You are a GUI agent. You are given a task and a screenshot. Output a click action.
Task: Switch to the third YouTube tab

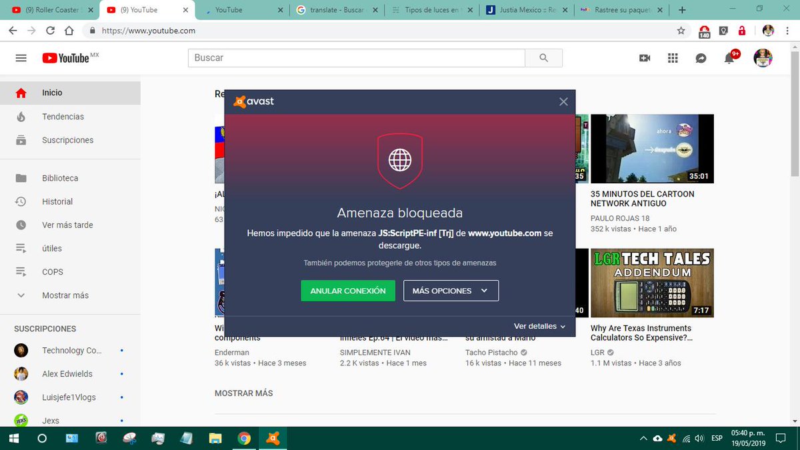pyautogui.click(x=243, y=10)
